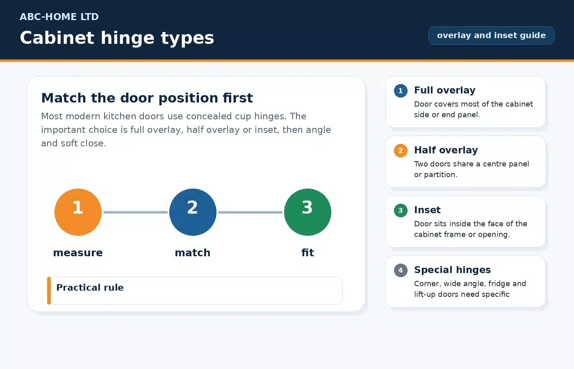This screenshot has width=574, height=369.
Task: Click the measure label under step 1
Action: coord(78,253)
